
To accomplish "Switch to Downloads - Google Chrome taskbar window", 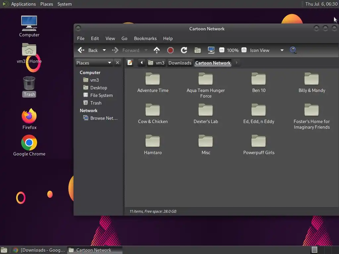I will click(x=39, y=250).
